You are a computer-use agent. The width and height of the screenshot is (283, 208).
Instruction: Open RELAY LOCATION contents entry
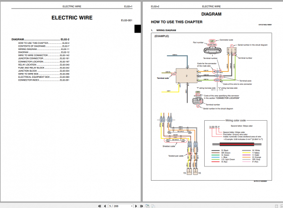point(44,65)
